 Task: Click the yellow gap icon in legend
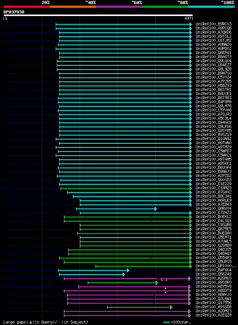pyautogui.click(x=30, y=322)
